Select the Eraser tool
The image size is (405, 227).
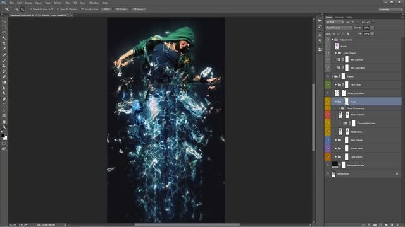(x=4, y=77)
